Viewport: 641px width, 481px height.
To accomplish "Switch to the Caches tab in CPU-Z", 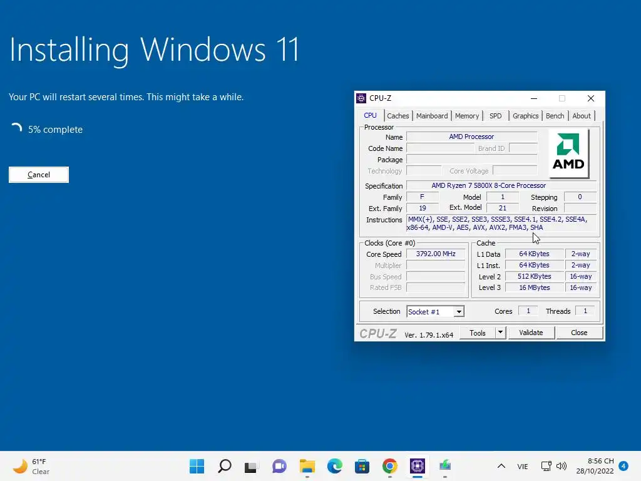I will coord(397,116).
